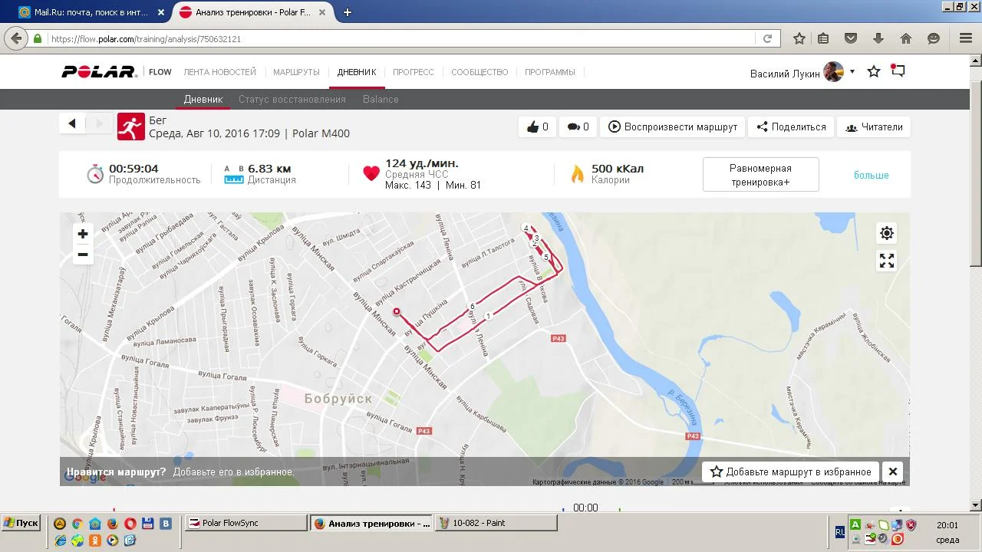
Task: Expand the user menu arrow beside avatar
Action: pos(852,72)
